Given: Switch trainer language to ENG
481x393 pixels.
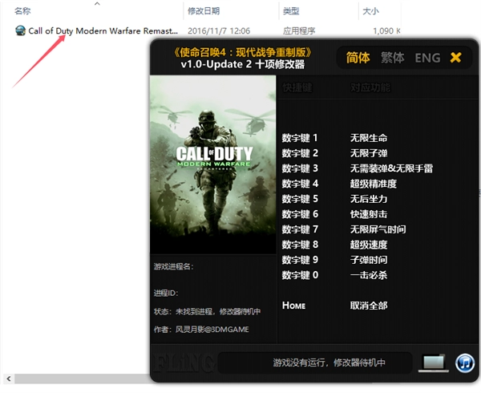Looking at the screenshot, I should pos(427,58).
